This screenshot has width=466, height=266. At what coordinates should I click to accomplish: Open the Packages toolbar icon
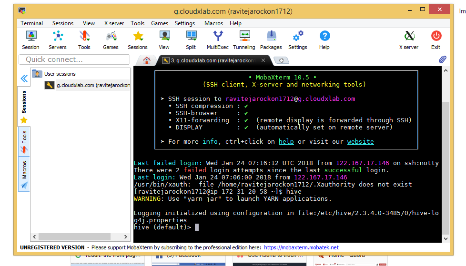(x=271, y=40)
